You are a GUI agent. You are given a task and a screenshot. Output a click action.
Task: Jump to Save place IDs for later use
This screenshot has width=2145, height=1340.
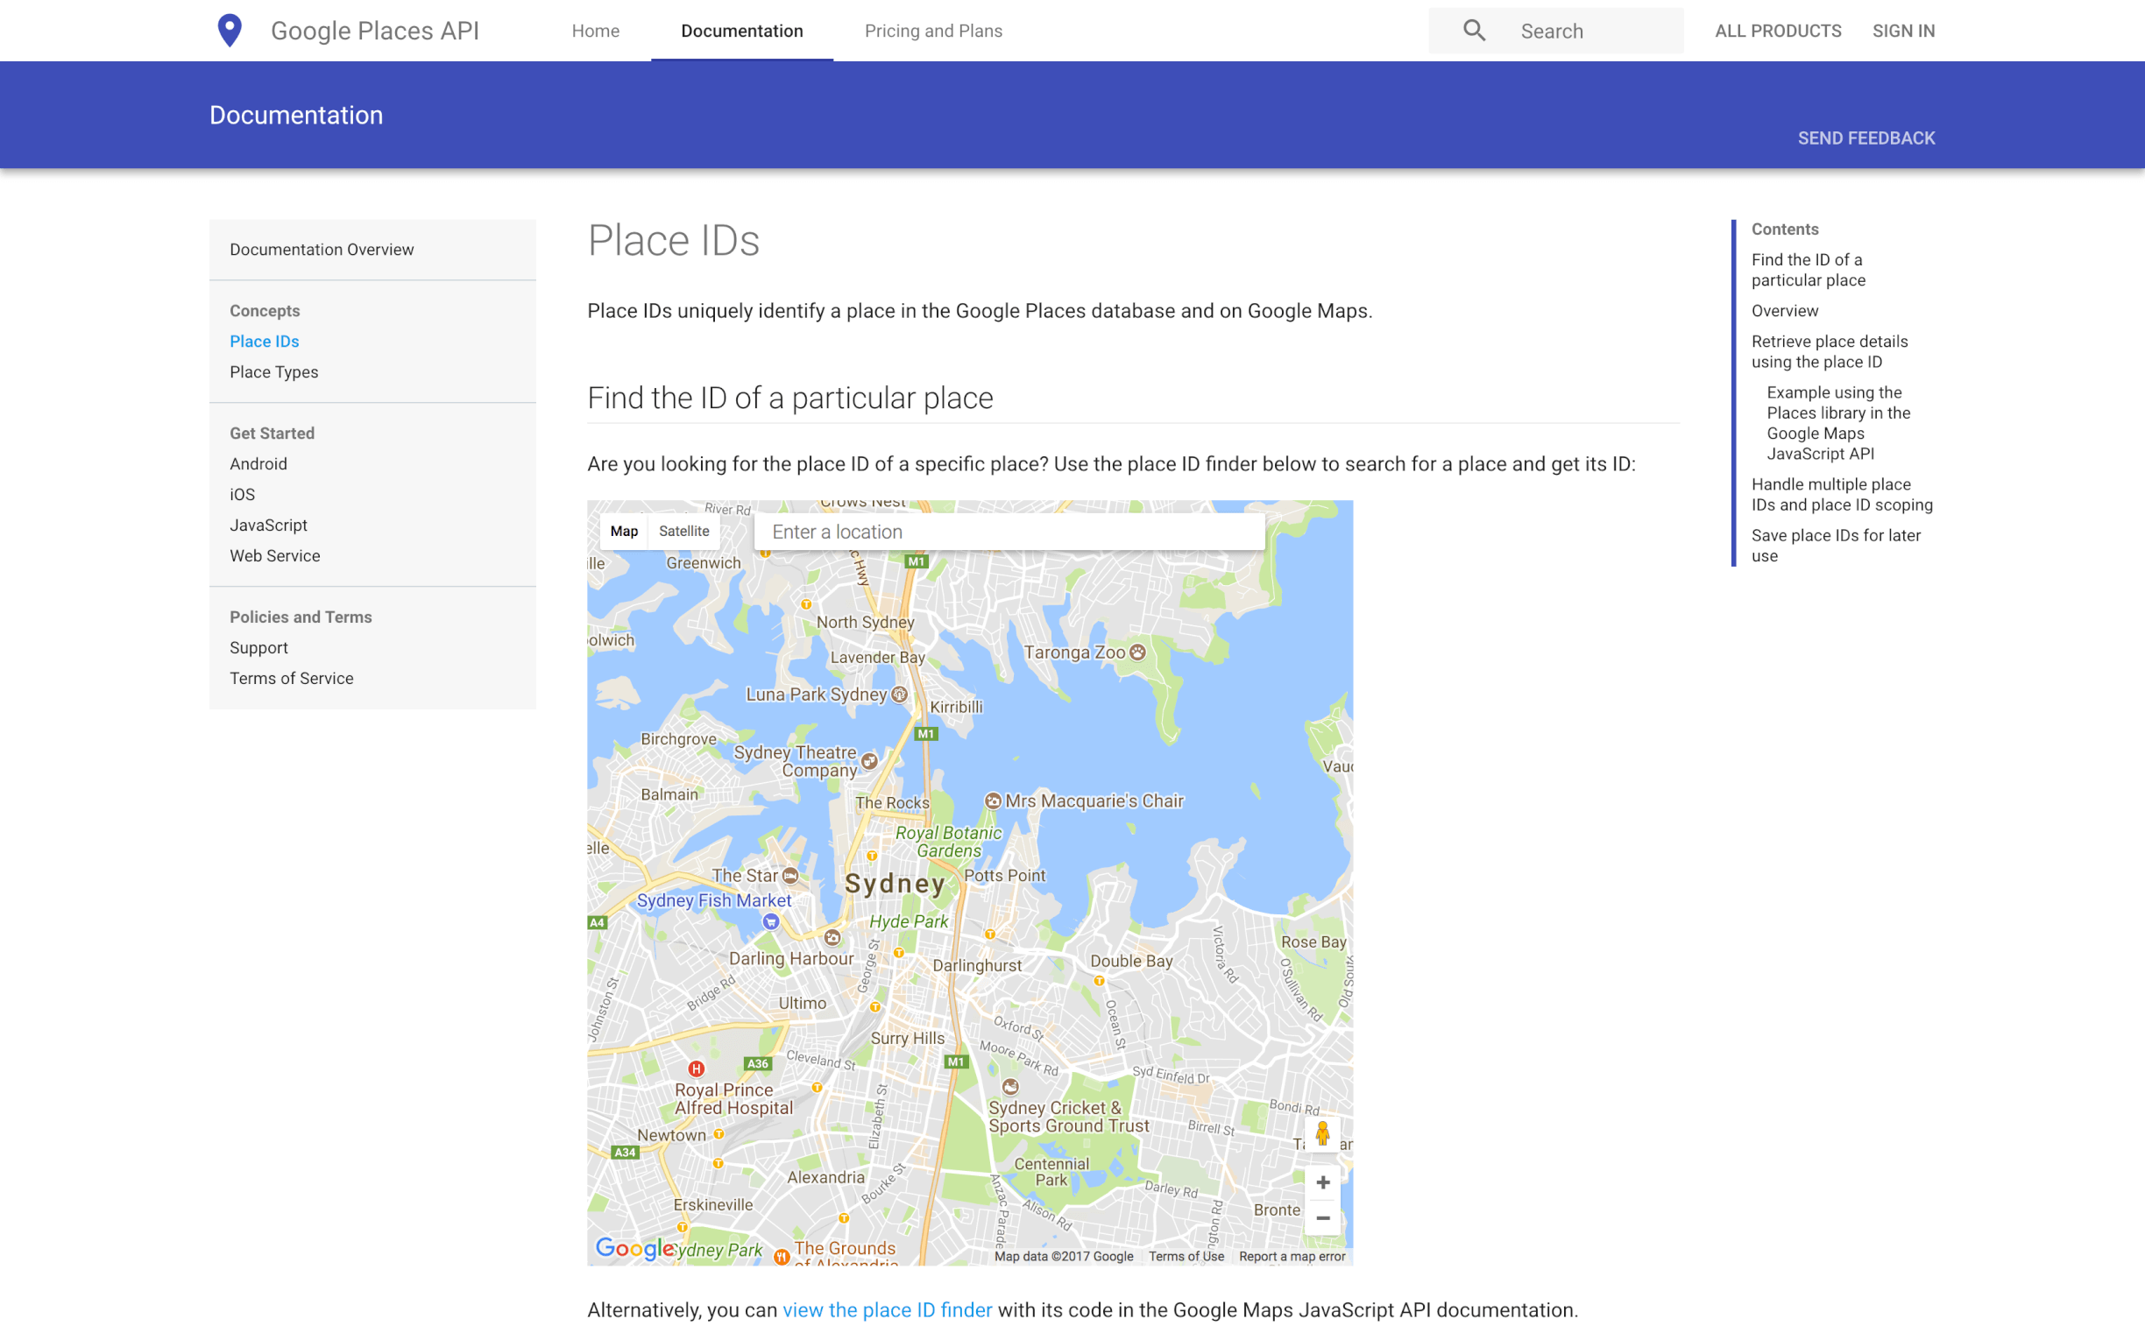coord(1836,546)
